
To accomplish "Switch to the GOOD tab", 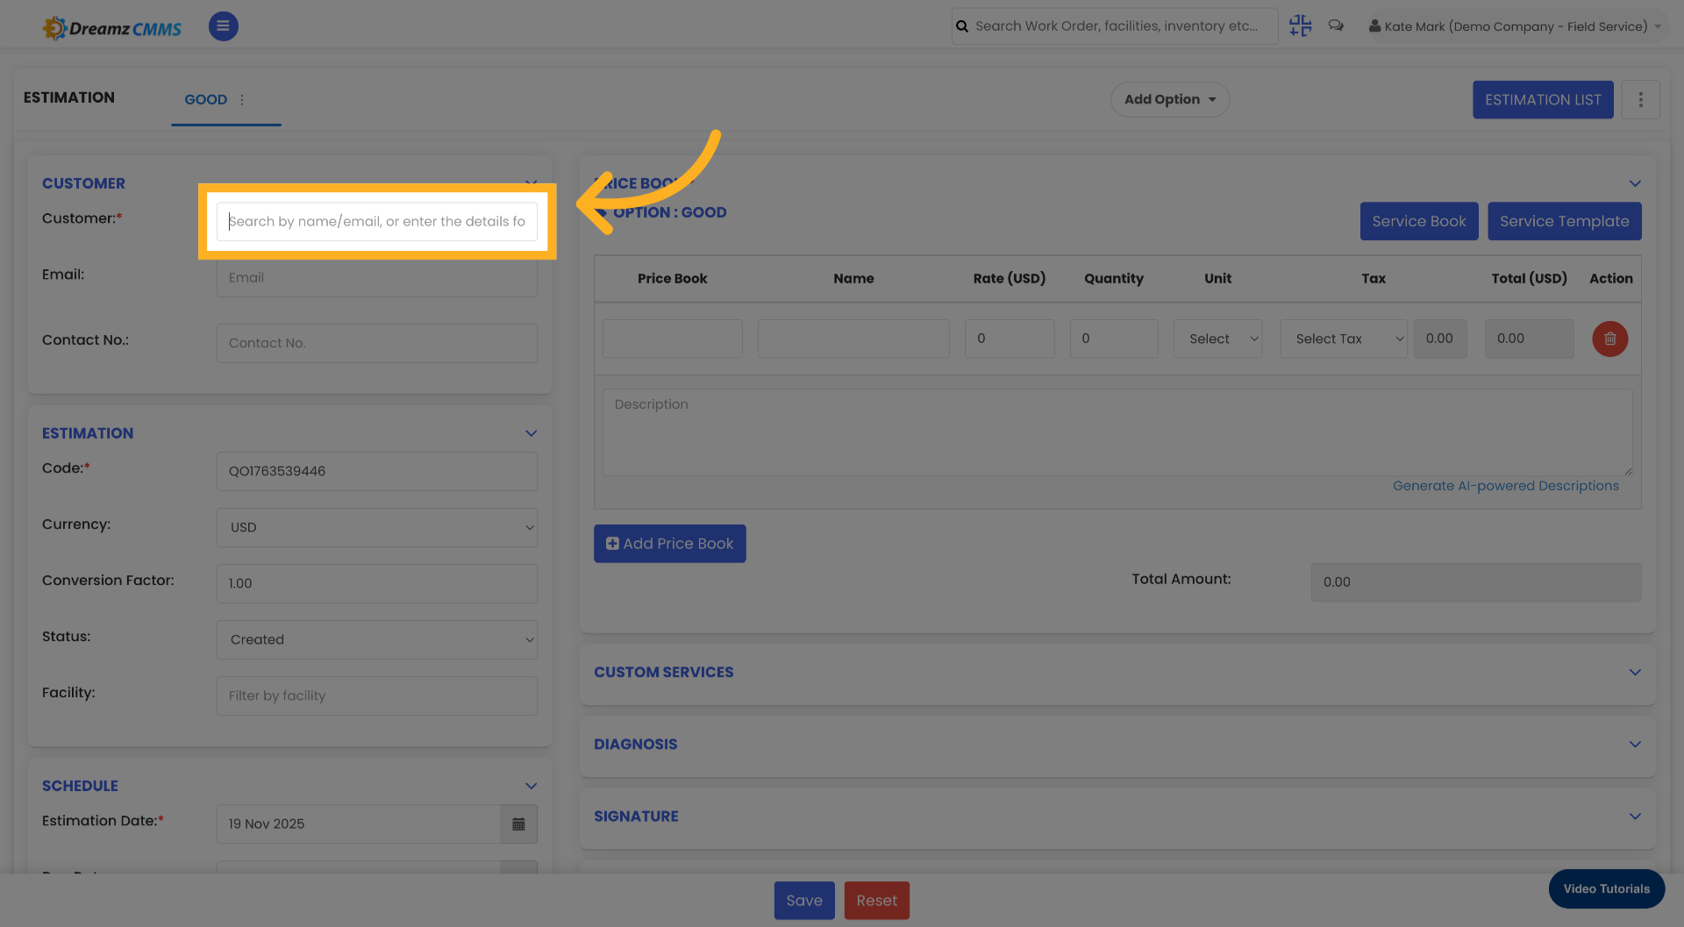I will tap(205, 100).
